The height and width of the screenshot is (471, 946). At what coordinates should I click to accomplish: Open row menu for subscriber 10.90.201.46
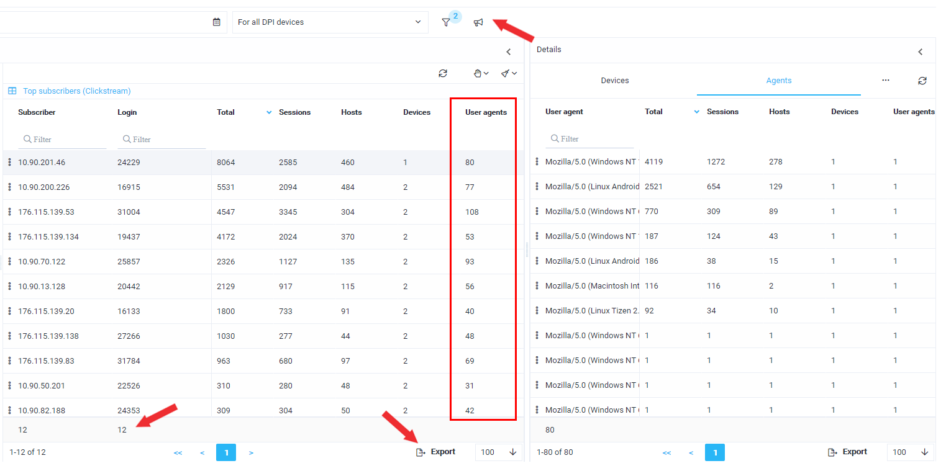coord(9,162)
